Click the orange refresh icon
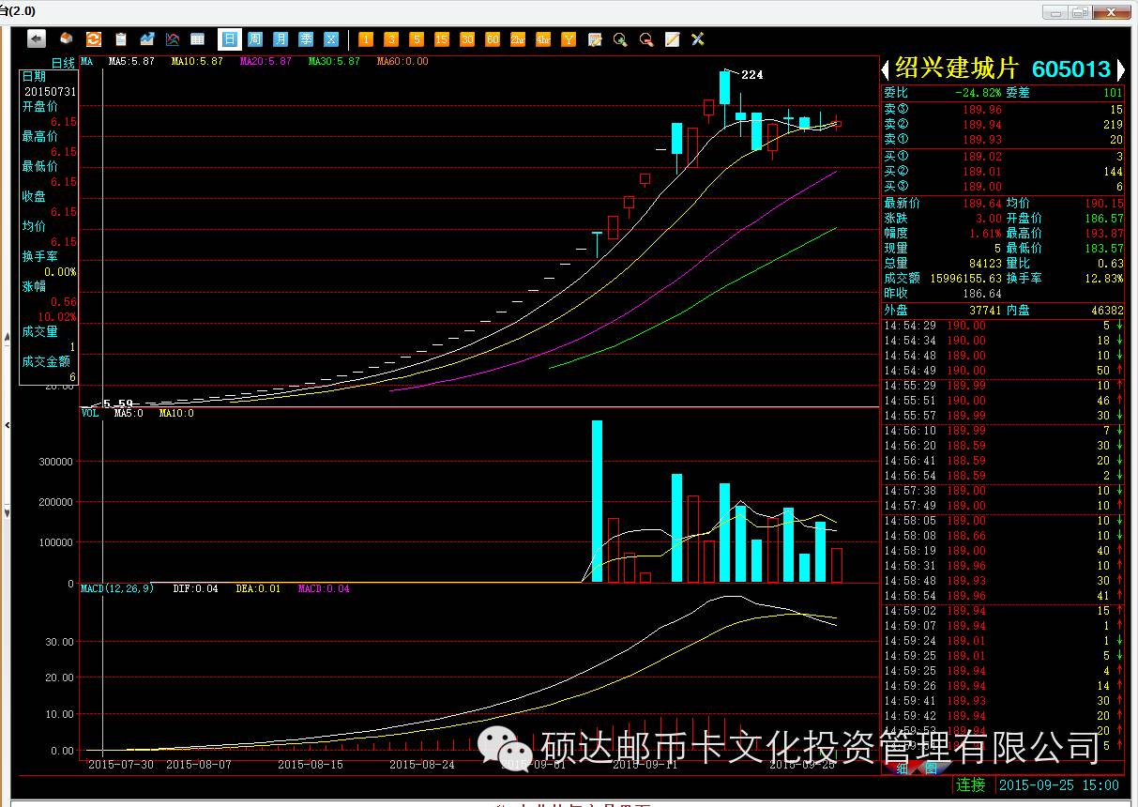This screenshot has height=807, width=1138. [x=93, y=38]
